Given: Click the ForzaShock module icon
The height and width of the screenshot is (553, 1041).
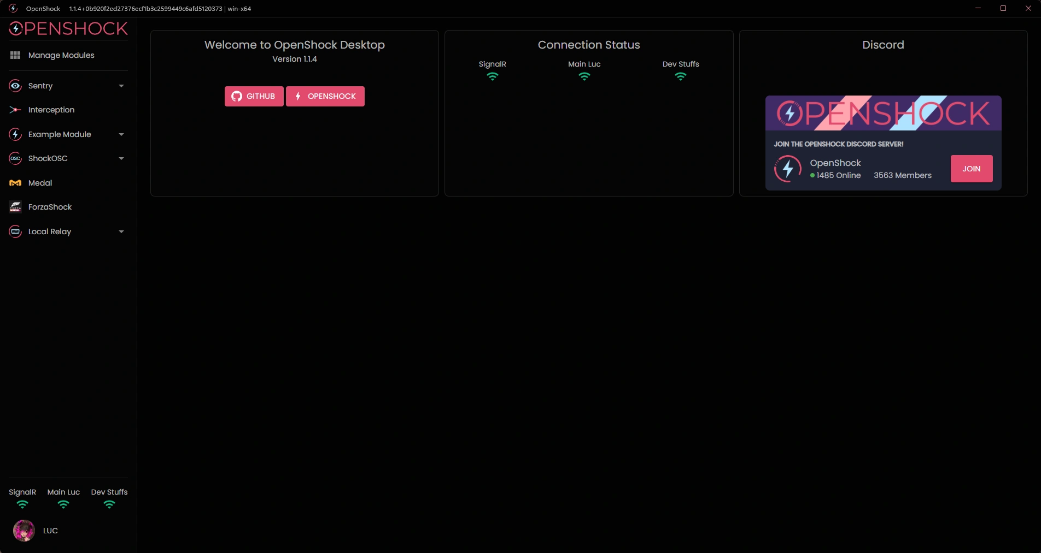Looking at the screenshot, I should [15, 207].
